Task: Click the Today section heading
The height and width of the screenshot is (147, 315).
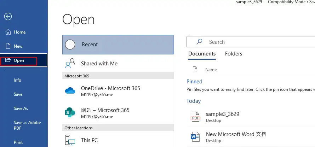Action: tap(194, 101)
